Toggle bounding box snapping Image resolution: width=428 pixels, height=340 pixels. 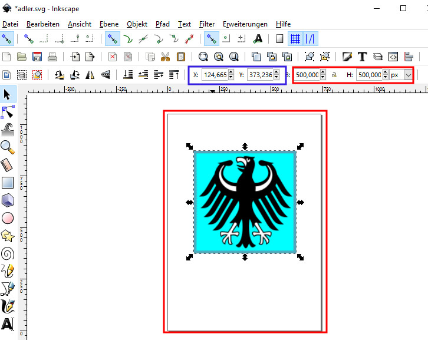(x=28, y=39)
